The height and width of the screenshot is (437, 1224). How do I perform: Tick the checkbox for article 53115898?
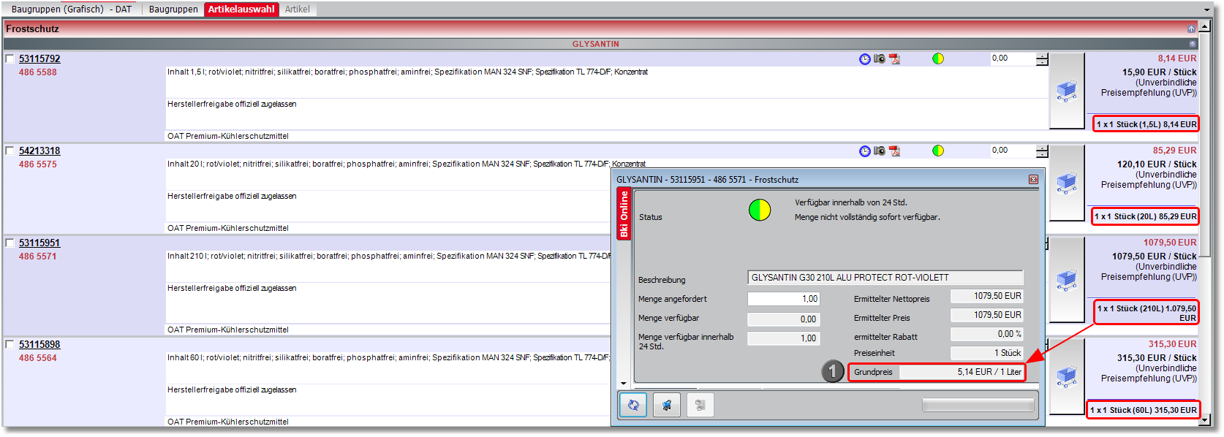coord(10,344)
